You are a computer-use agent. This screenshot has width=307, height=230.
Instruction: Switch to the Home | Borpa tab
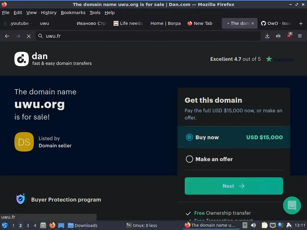[x=165, y=23]
